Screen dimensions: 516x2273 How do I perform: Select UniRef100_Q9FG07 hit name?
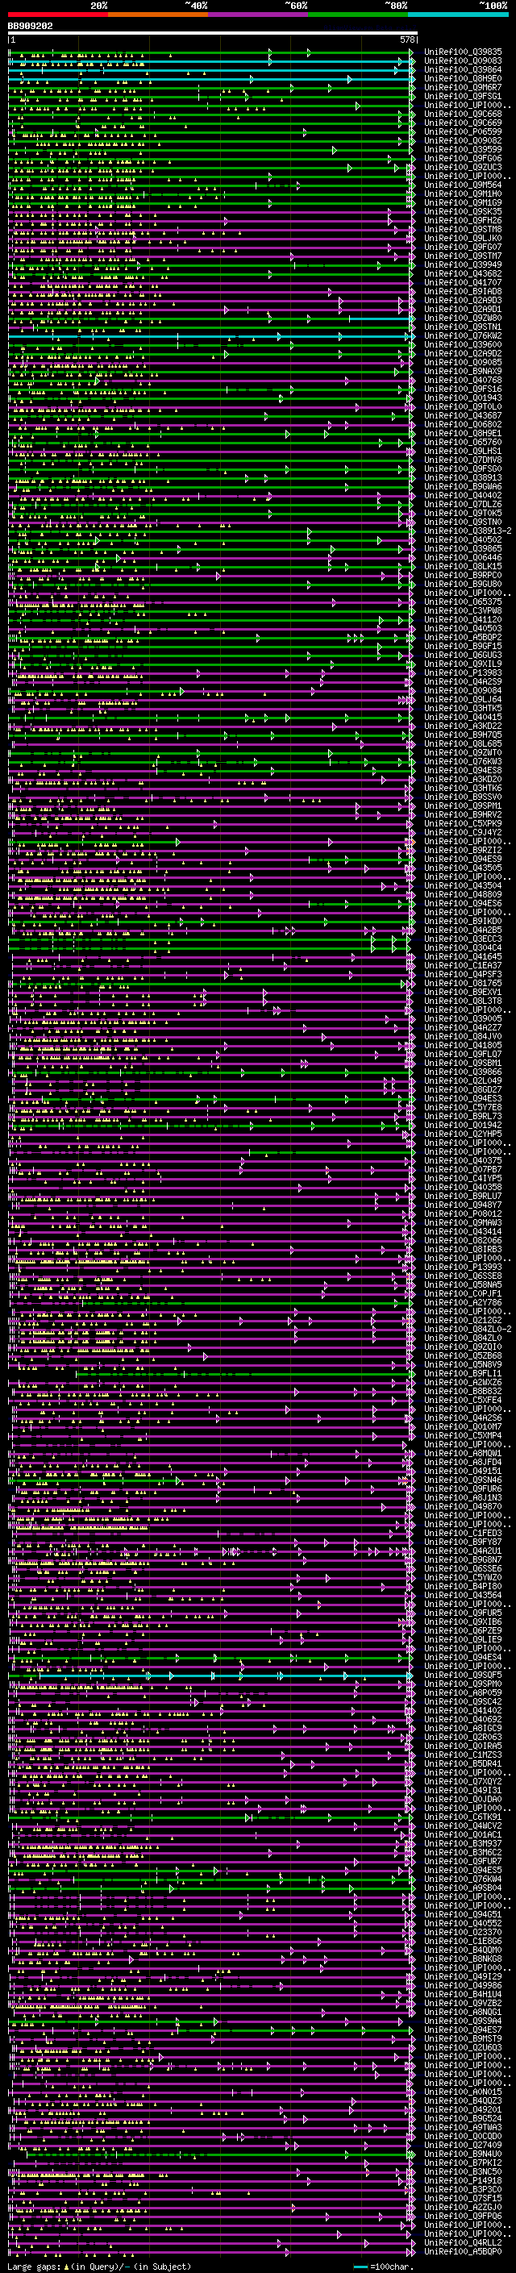click(x=463, y=247)
